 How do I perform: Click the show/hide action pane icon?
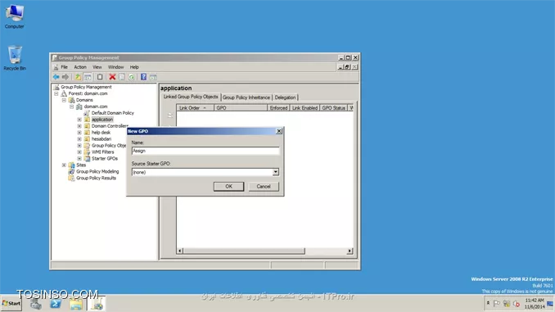click(x=153, y=77)
